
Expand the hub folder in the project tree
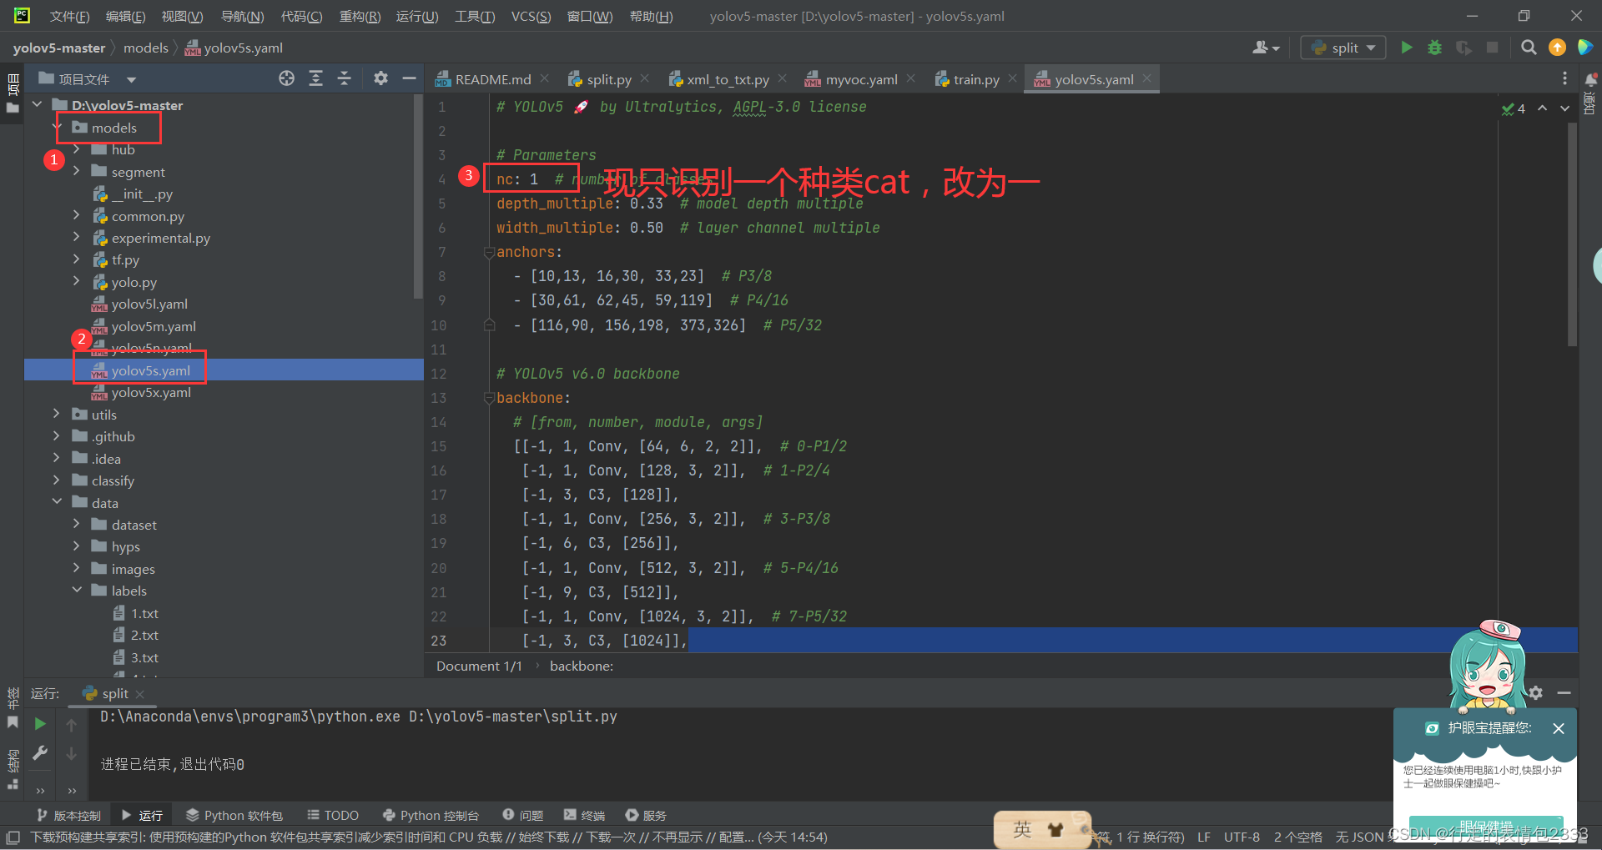click(77, 149)
